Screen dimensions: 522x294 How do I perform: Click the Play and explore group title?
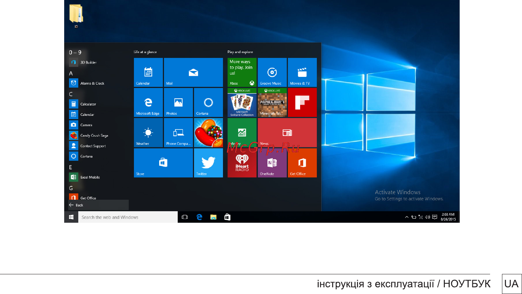(x=240, y=52)
